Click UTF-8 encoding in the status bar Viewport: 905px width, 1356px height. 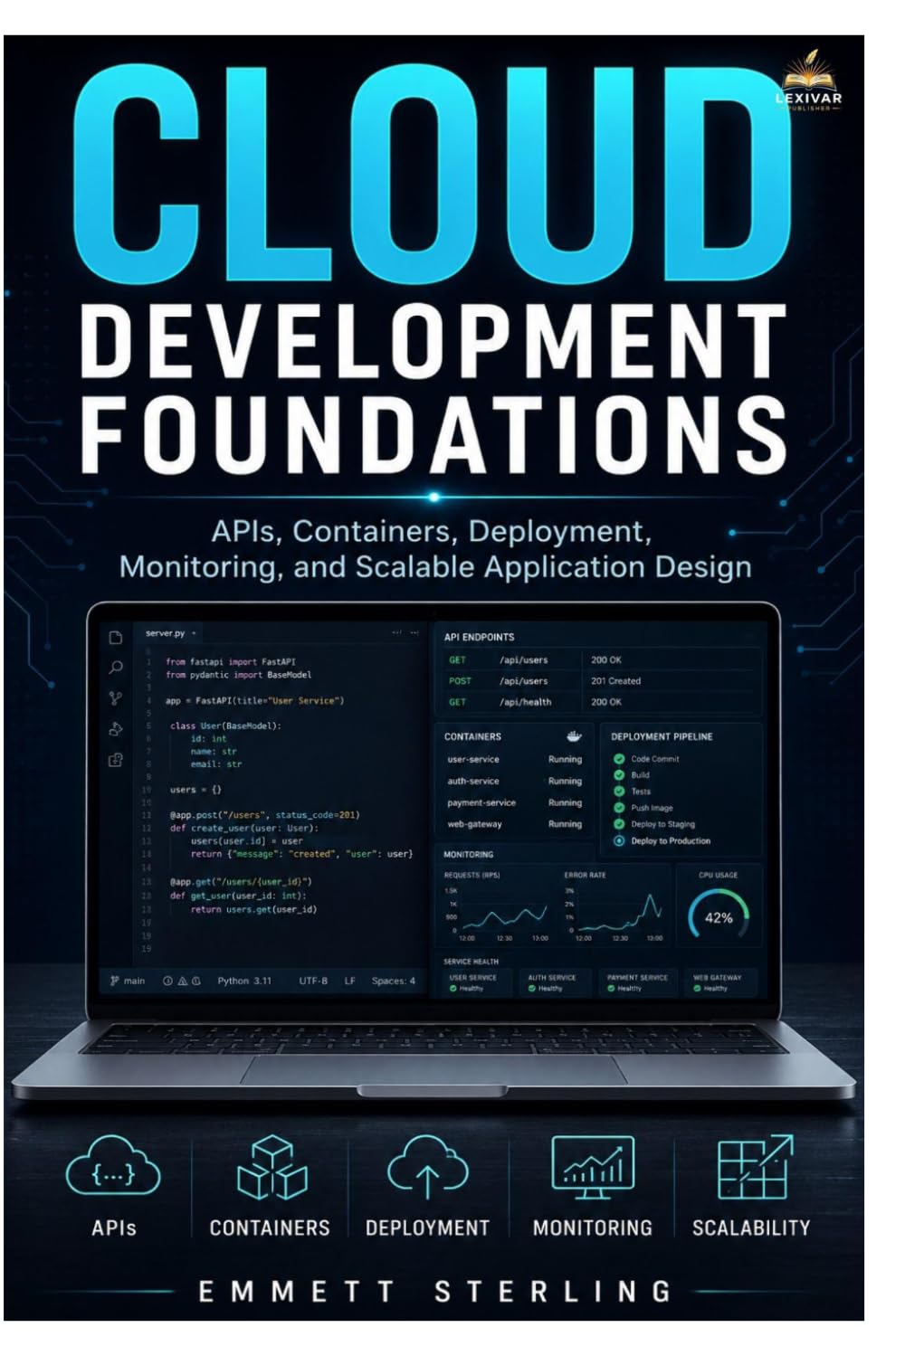tap(313, 981)
